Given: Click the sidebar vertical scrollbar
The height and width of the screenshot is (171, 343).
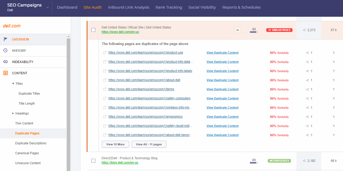Looking at the screenshot, I should point(69,105).
